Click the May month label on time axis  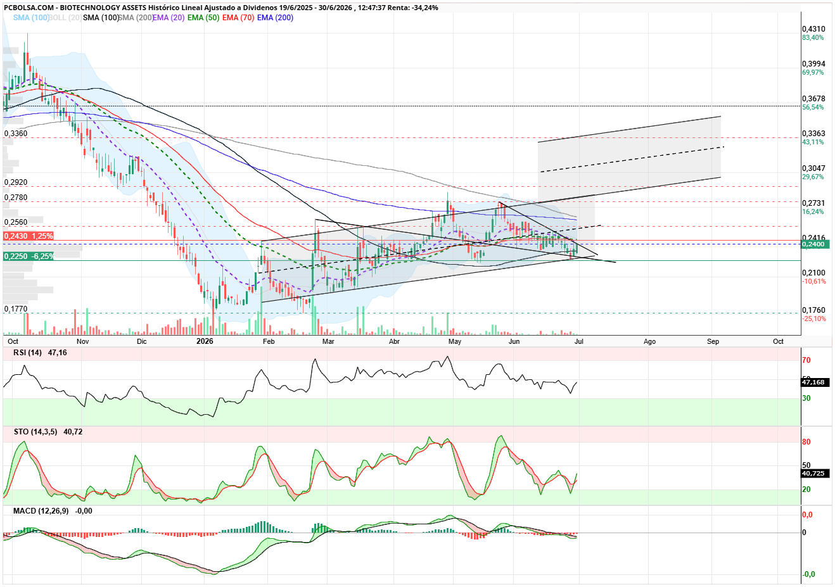click(454, 341)
